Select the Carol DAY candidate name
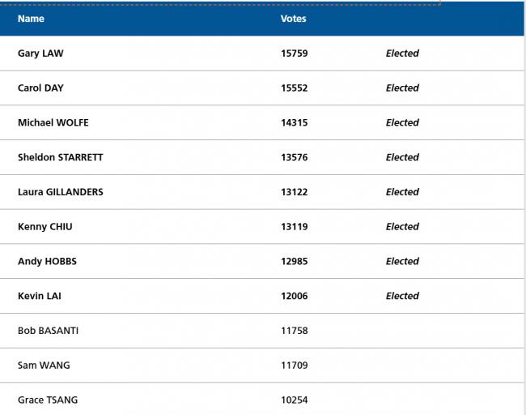This screenshot has height=415, width=526. pos(40,88)
